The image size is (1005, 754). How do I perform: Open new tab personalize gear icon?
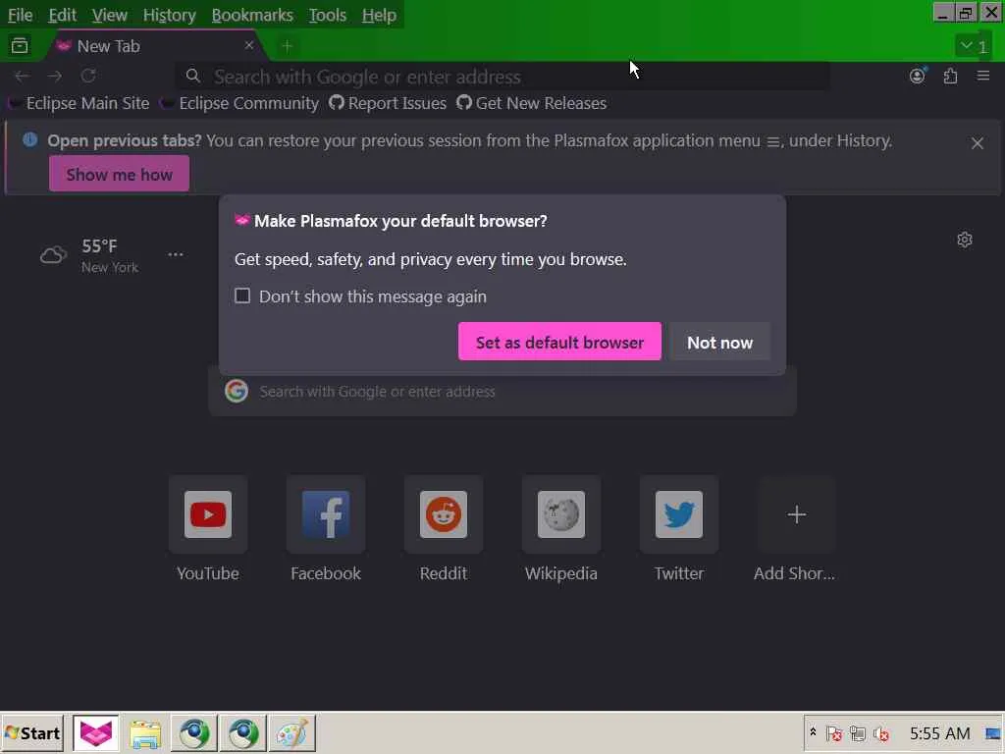[x=965, y=240]
